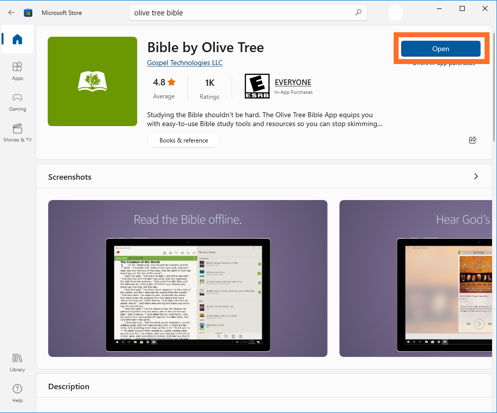Image resolution: width=497 pixels, height=413 pixels.
Task: Click the user profile avatar
Action: click(395, 12)
